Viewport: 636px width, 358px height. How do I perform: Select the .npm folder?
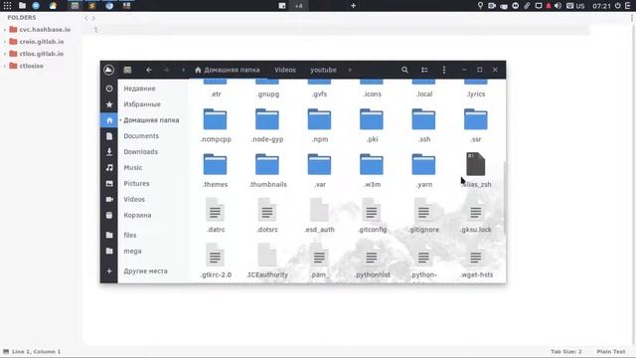(x=319, y=126)
